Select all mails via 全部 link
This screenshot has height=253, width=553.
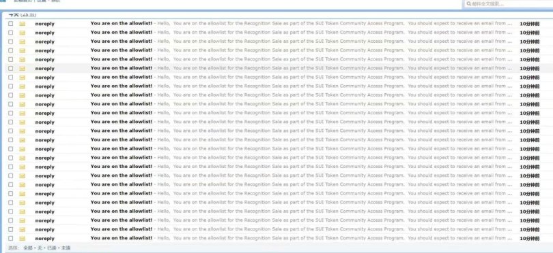(x=27, y=248)
